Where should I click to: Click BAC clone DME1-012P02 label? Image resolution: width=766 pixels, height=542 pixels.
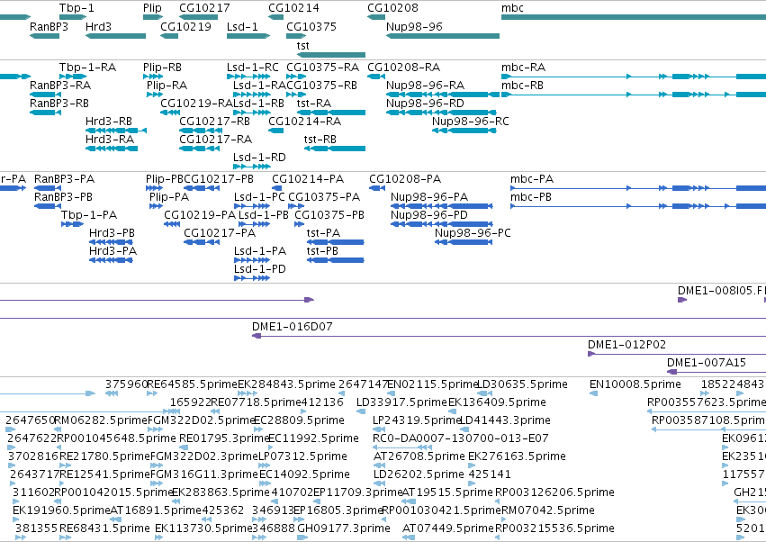[x=626, y=345]
